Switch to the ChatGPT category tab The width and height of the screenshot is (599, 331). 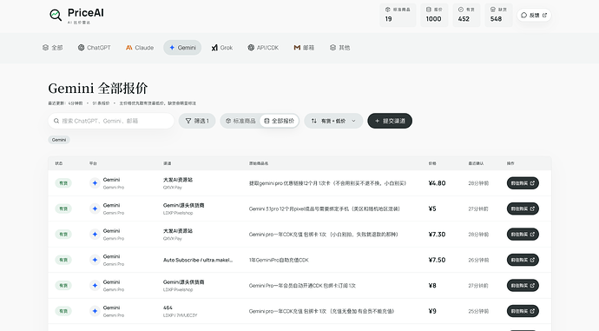tap(94, 48)
